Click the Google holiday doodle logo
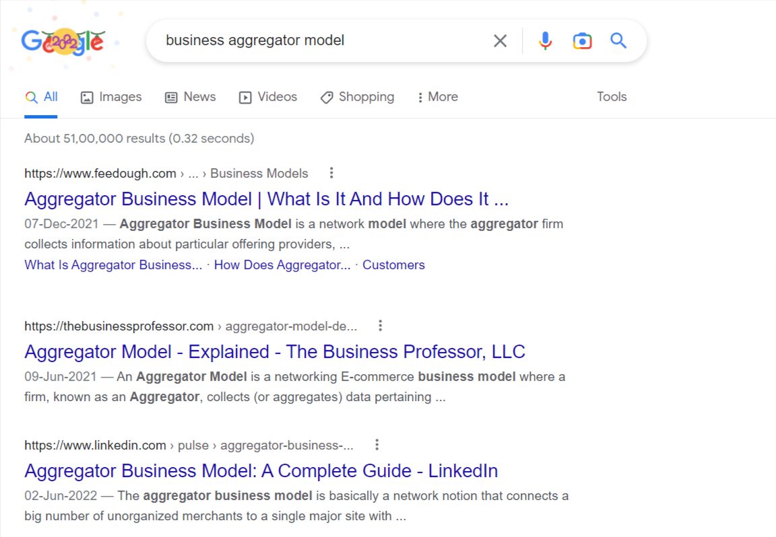The image size is (776, 537). pyautogui.click(x=63, y=42)
